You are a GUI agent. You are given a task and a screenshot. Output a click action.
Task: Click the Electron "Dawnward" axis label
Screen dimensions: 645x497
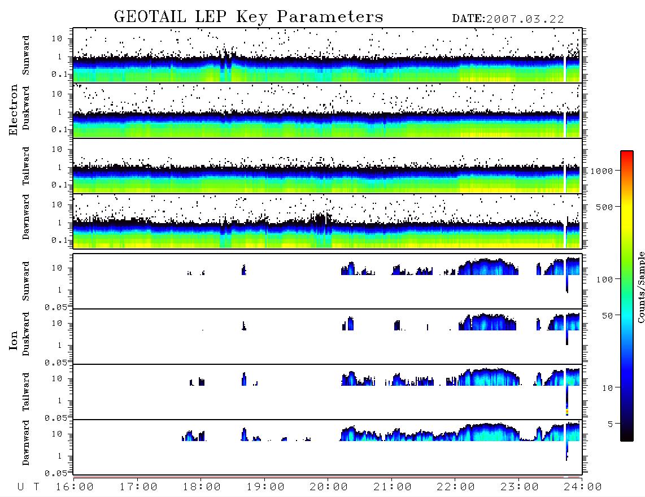pyautogui.click(x=26, y=217)
